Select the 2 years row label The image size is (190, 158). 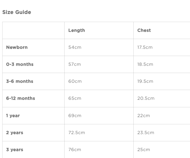point(14,133)
